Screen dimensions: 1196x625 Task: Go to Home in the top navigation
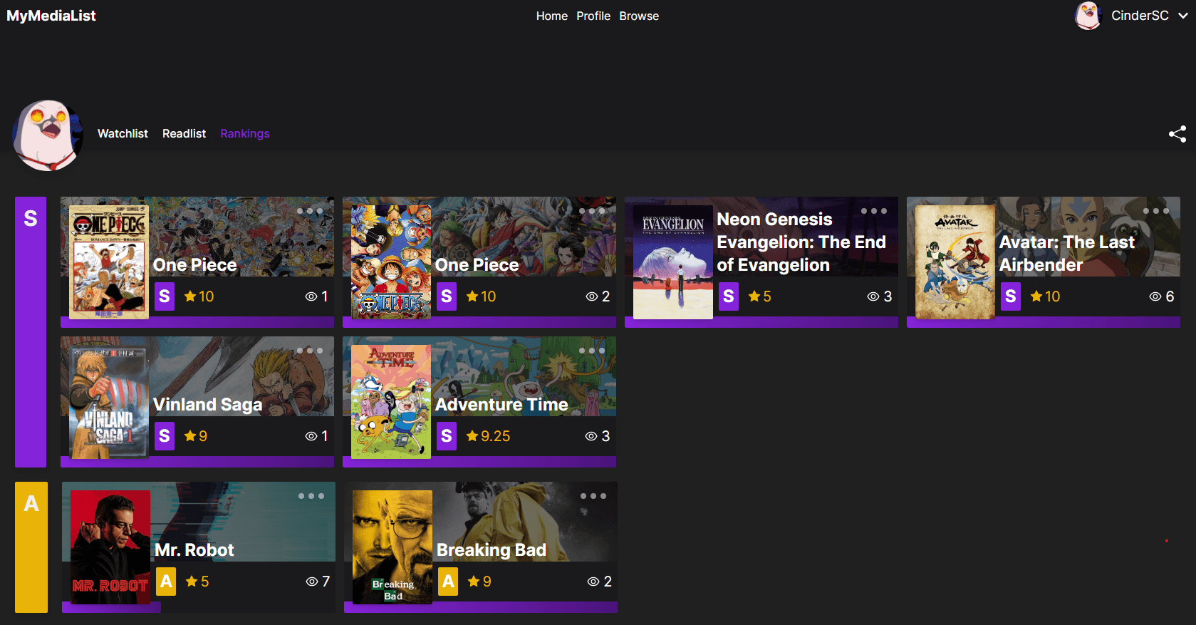pos(552,16)
